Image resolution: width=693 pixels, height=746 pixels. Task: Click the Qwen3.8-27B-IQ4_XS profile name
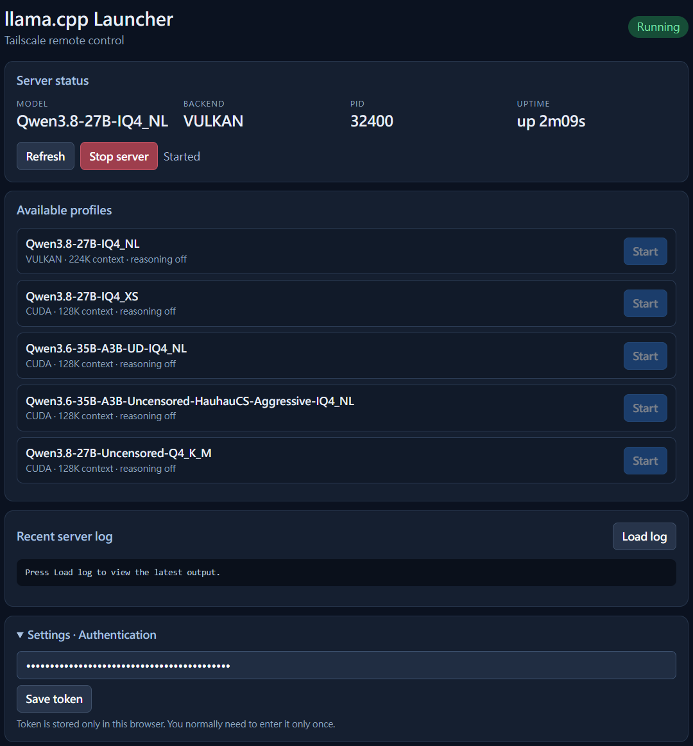click(81, 297)
